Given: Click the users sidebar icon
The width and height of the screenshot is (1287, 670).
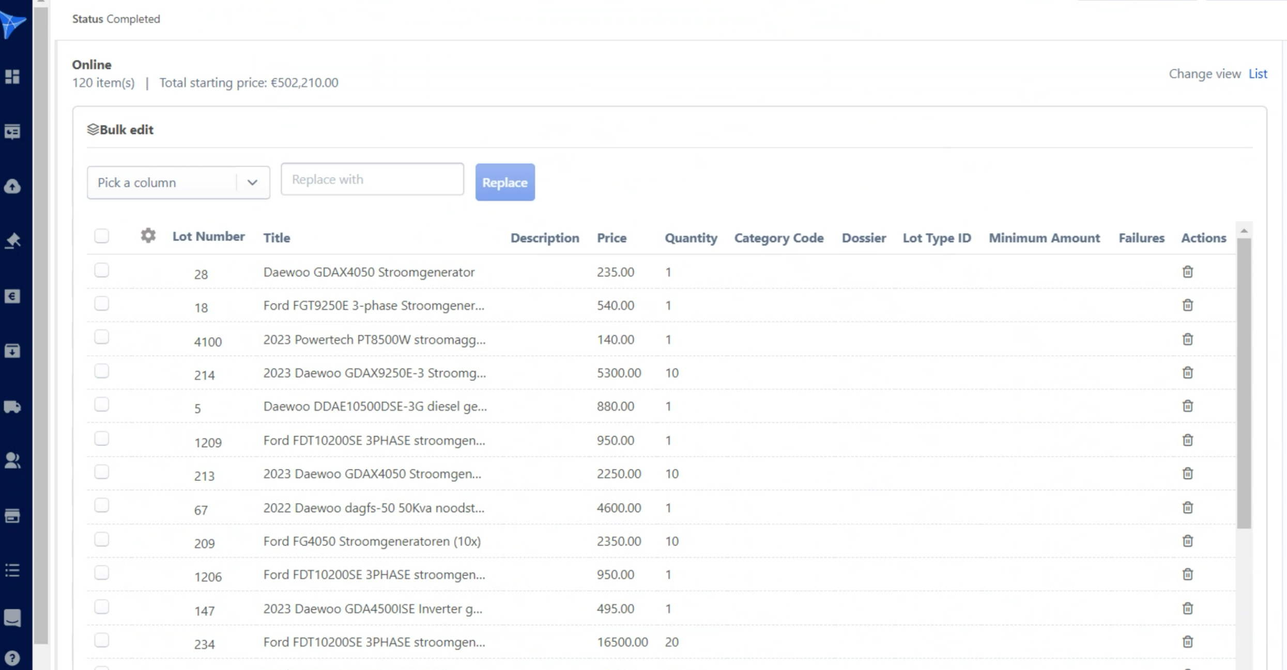Looking at the screenshot, I should tap(12, 460).
